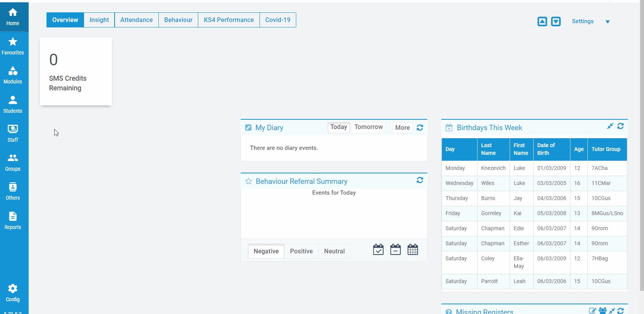This screenshot has height=314, width=644.
Task: Open Students in the left sidebar
Action: [x=13, y=105]
